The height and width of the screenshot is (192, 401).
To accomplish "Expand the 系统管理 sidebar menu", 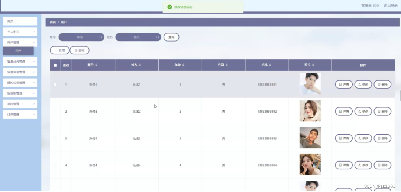I will click(x=20, y=104).
